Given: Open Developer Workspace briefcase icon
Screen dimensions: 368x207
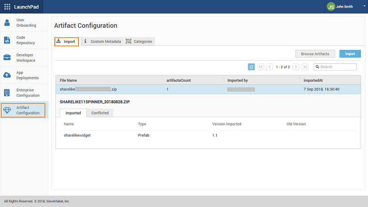Looking at the screenshot, I should click(7, 57).
